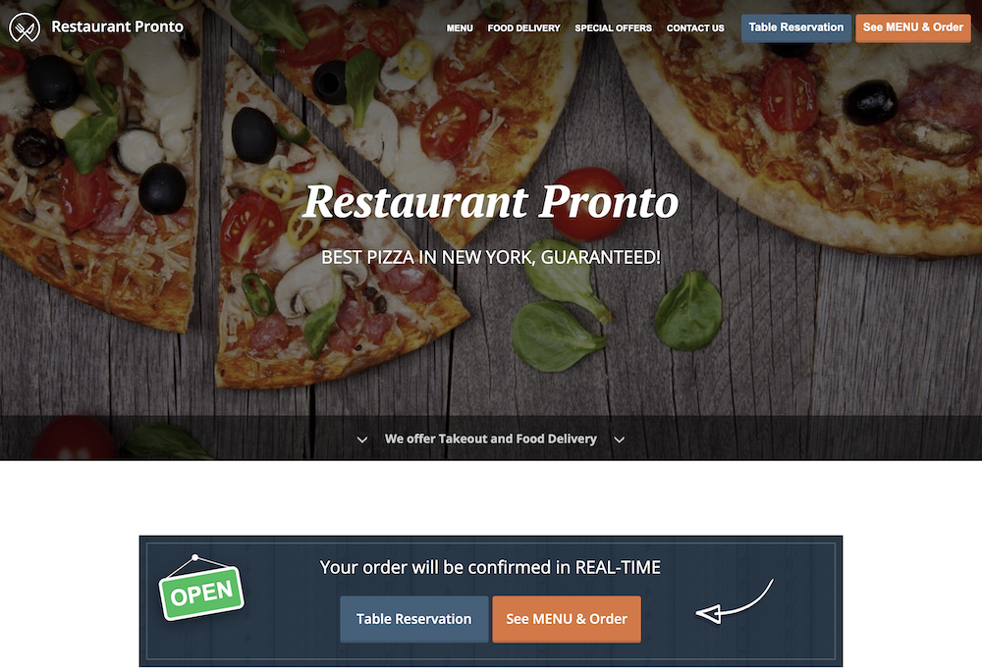Click the large Restaurant Pronto hero title

(x=490, y=202)
